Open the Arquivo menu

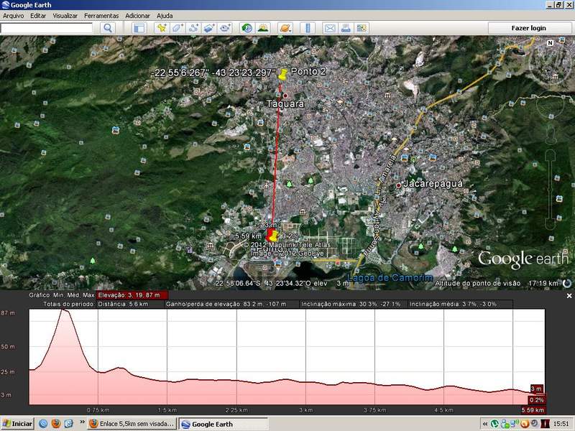13,16
